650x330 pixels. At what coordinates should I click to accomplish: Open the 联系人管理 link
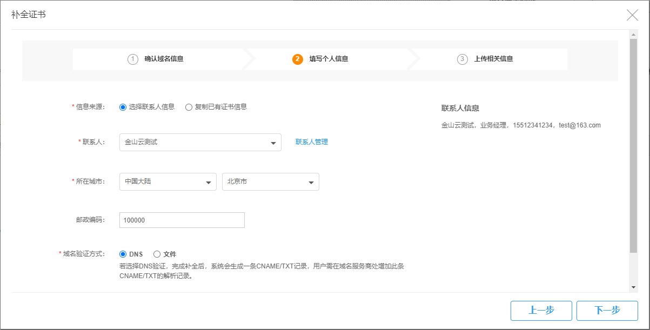coord(311,142)
